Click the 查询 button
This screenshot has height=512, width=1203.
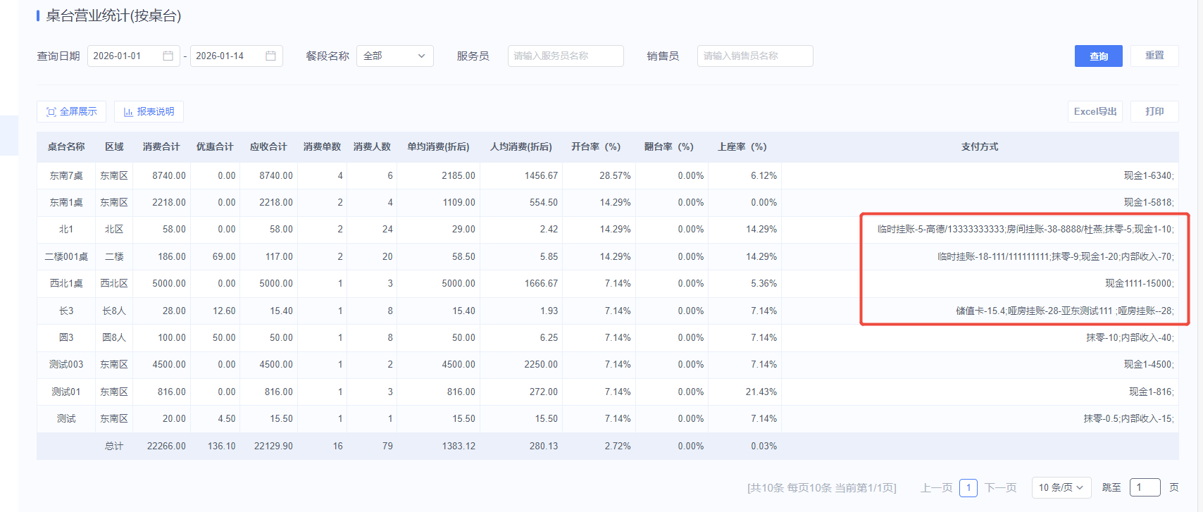click(1098, 56)
